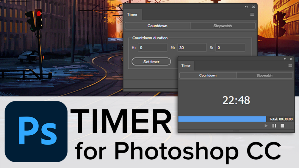Stop the countdown with the stop button
Screen dimensions: 299x168
pyautogui.click(x=282, y=126)
